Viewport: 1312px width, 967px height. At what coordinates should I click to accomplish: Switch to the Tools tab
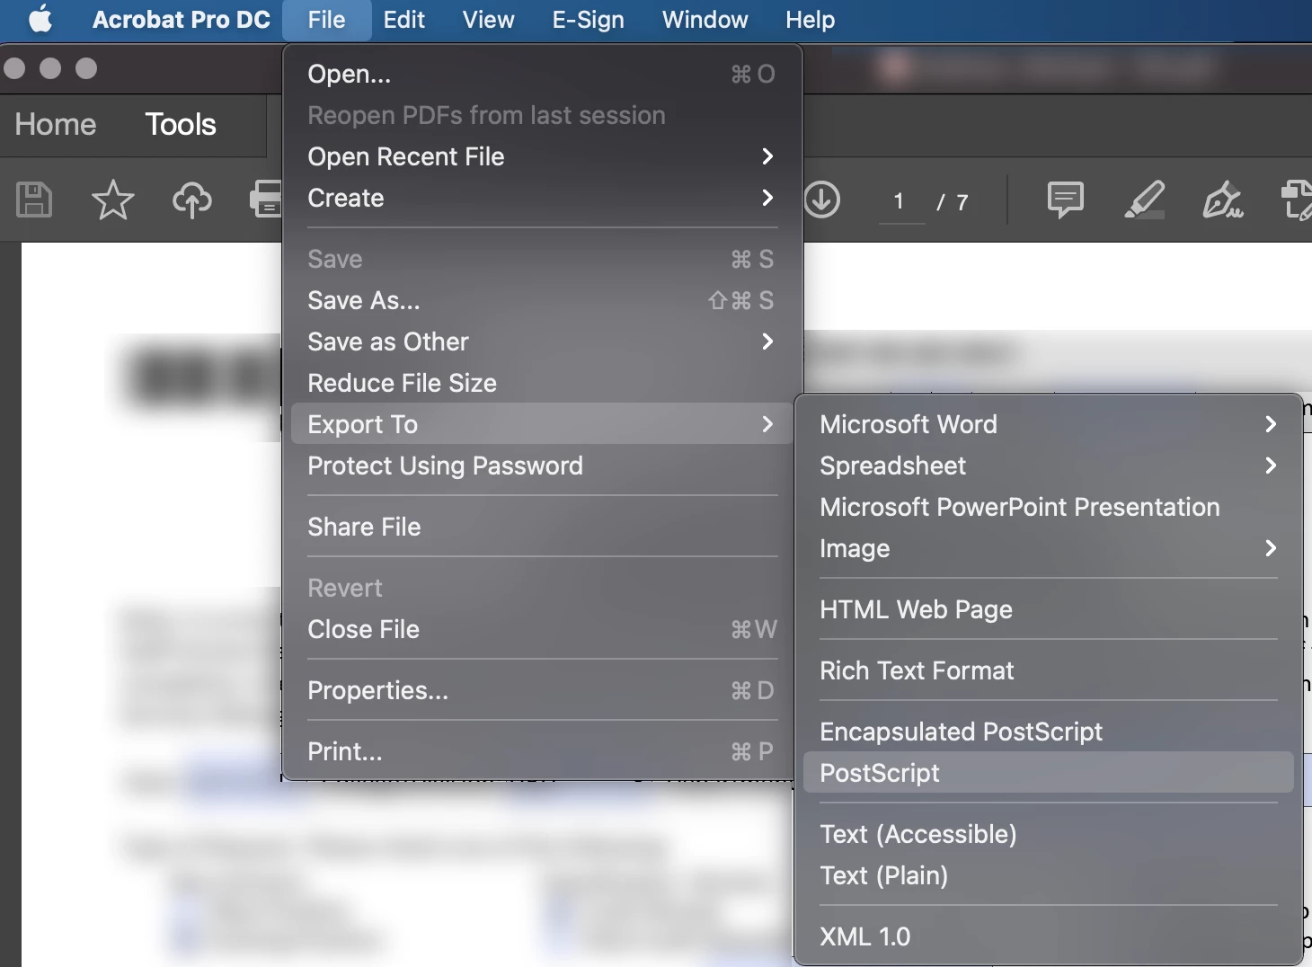click(181, 124)
